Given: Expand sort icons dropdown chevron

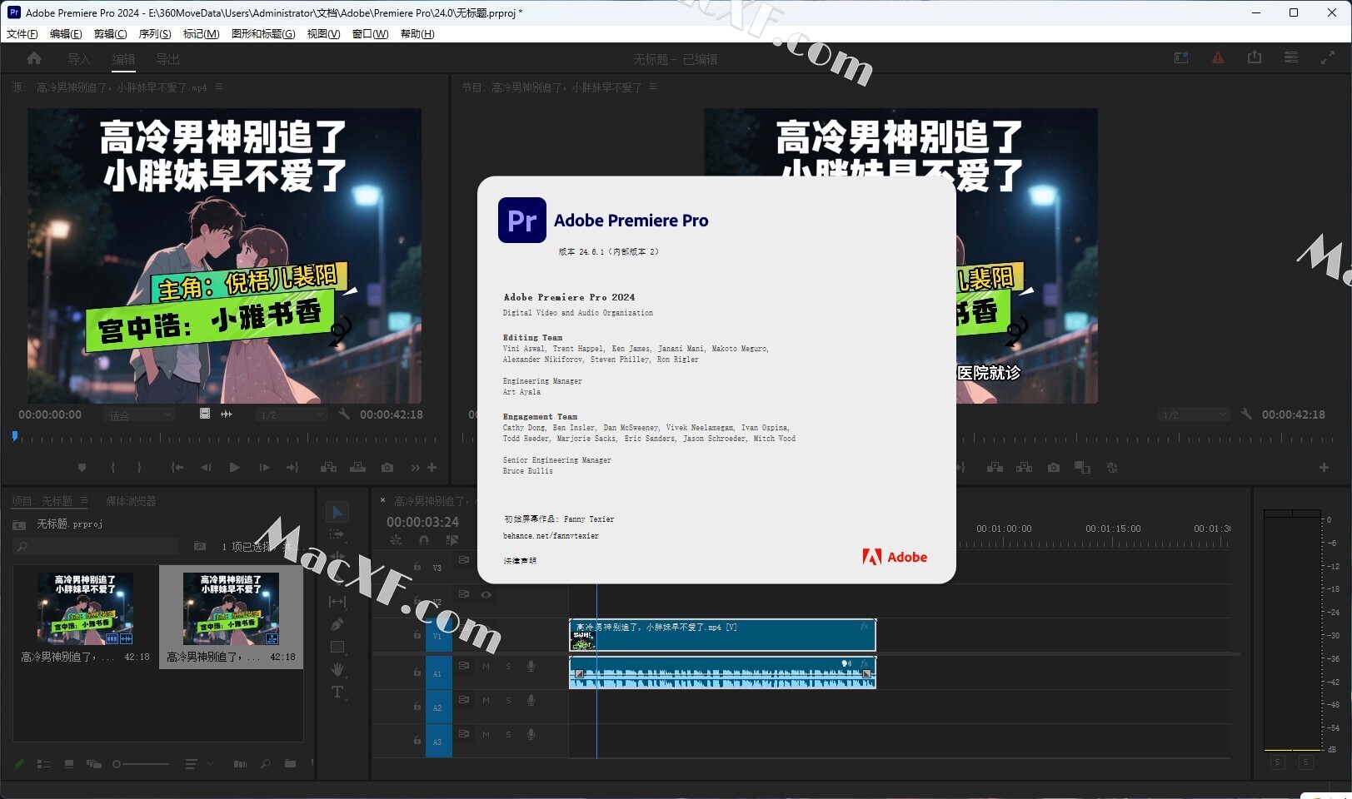Looking at the screenshot, I should click(x=210, y=764).
